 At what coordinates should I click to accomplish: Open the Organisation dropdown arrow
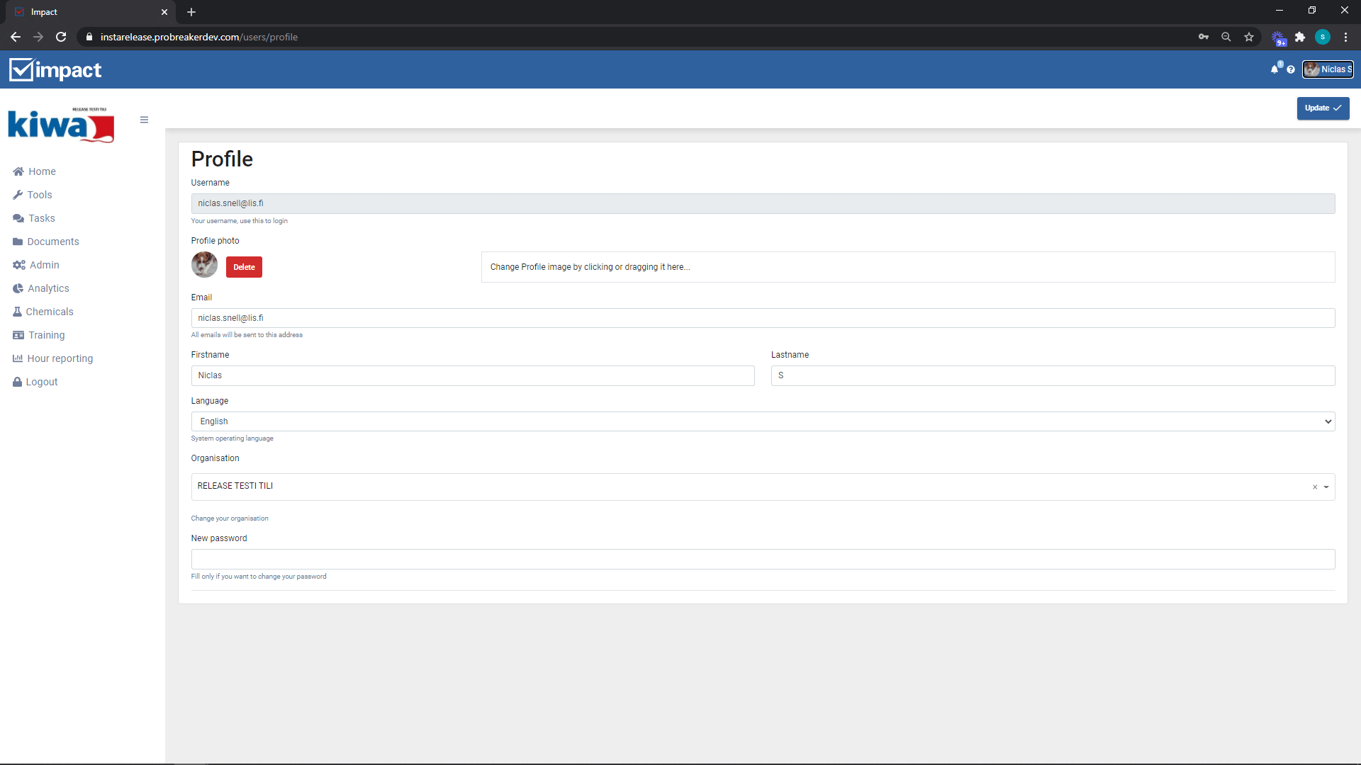point(1326,487)
